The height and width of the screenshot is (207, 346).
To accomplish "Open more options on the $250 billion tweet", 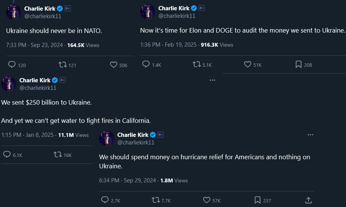I will (x=212, y=80).
